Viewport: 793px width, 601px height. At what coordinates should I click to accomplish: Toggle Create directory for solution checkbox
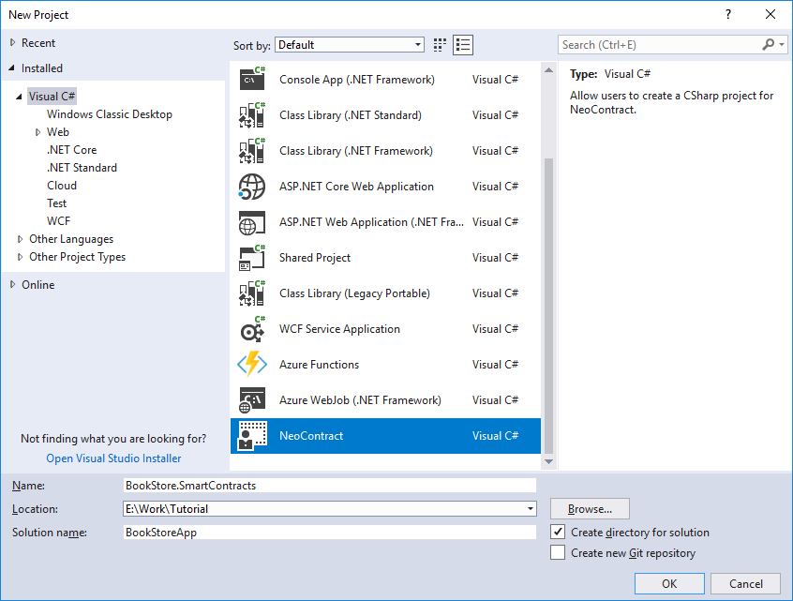tap(558, 533)
